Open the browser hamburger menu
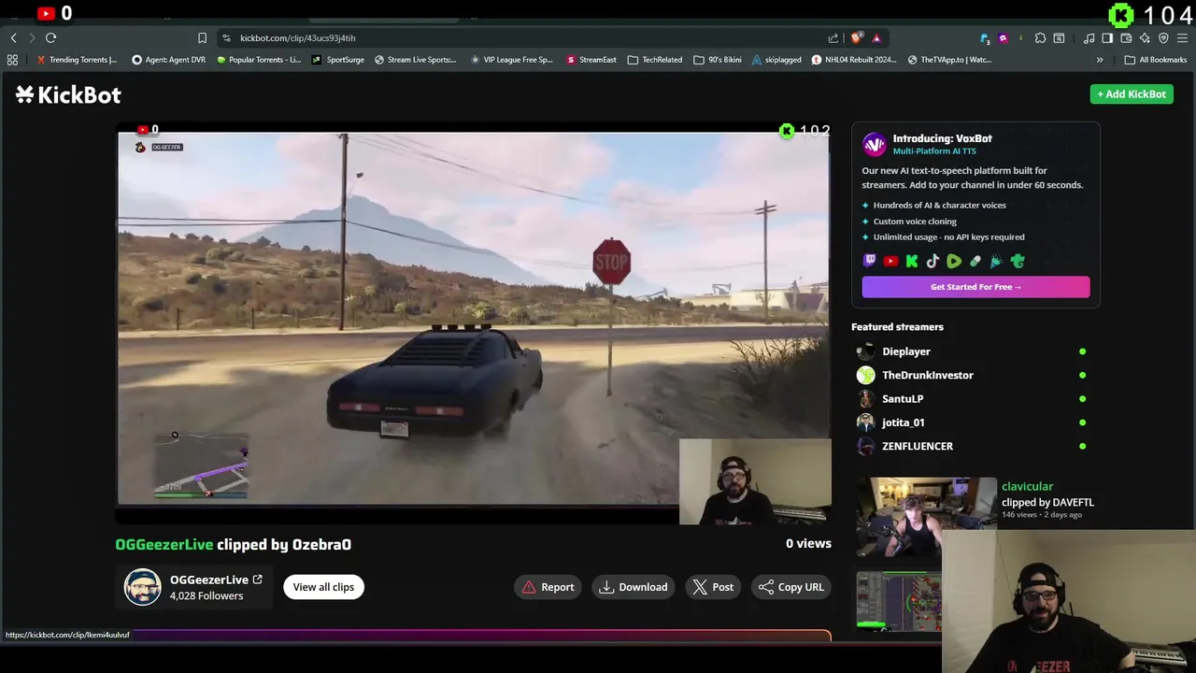1196x673 pixels. [x=1182, y=38]
